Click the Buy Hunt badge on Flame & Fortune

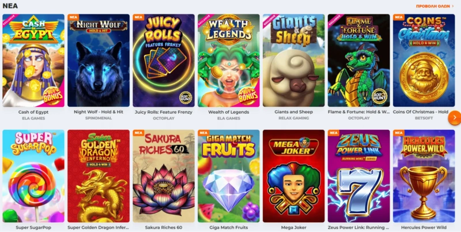click(379, 96)
